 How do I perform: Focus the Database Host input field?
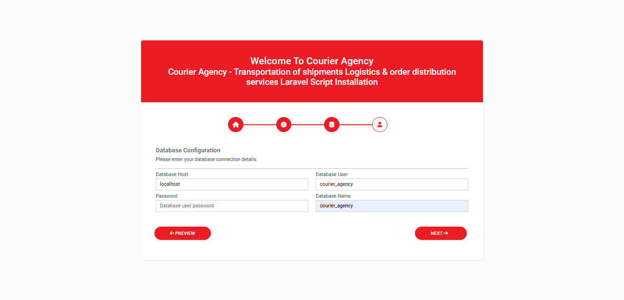[232, 184]
